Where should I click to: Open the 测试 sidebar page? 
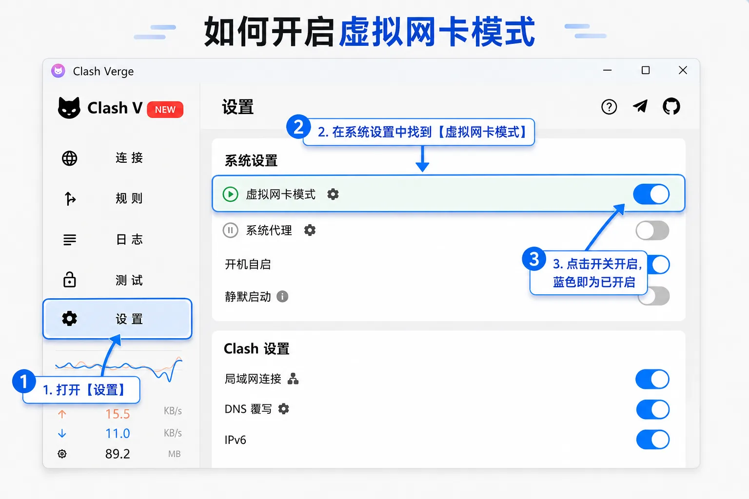(118, 280)
